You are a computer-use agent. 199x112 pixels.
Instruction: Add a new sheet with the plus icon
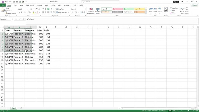click(x=21, y=108)
